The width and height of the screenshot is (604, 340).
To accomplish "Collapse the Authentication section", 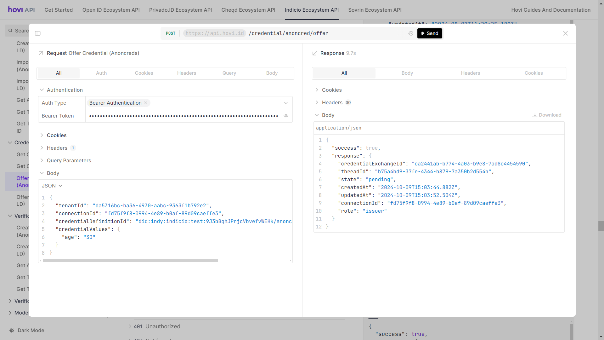I will 65,90.
